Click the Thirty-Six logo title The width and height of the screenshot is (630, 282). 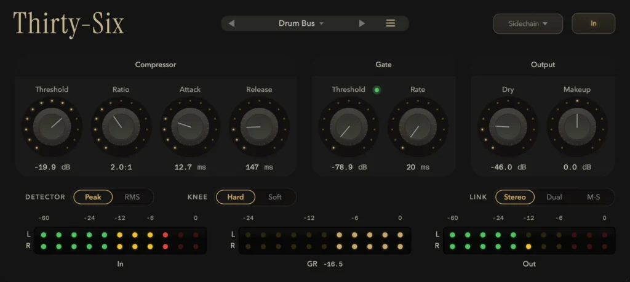pyautogui.click(x=69, y=24)
